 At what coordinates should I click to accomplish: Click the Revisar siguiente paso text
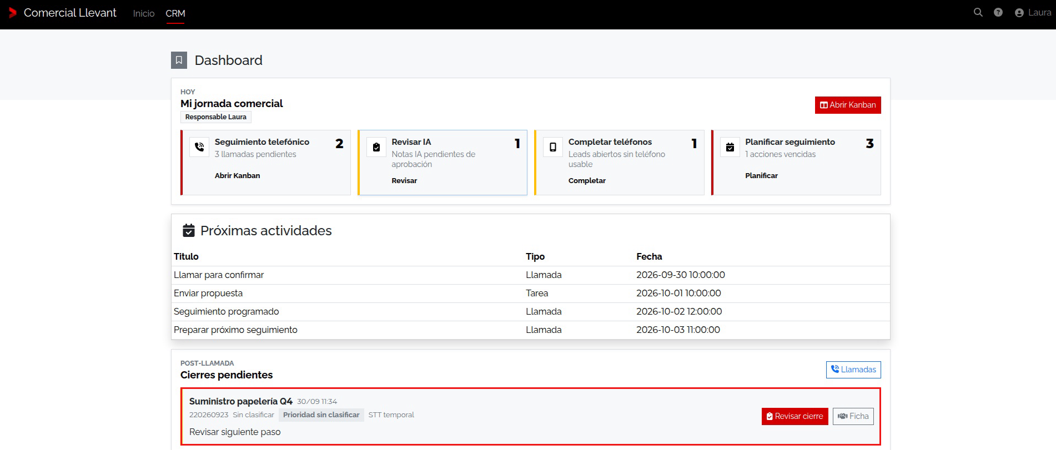[x=235, y=432]
